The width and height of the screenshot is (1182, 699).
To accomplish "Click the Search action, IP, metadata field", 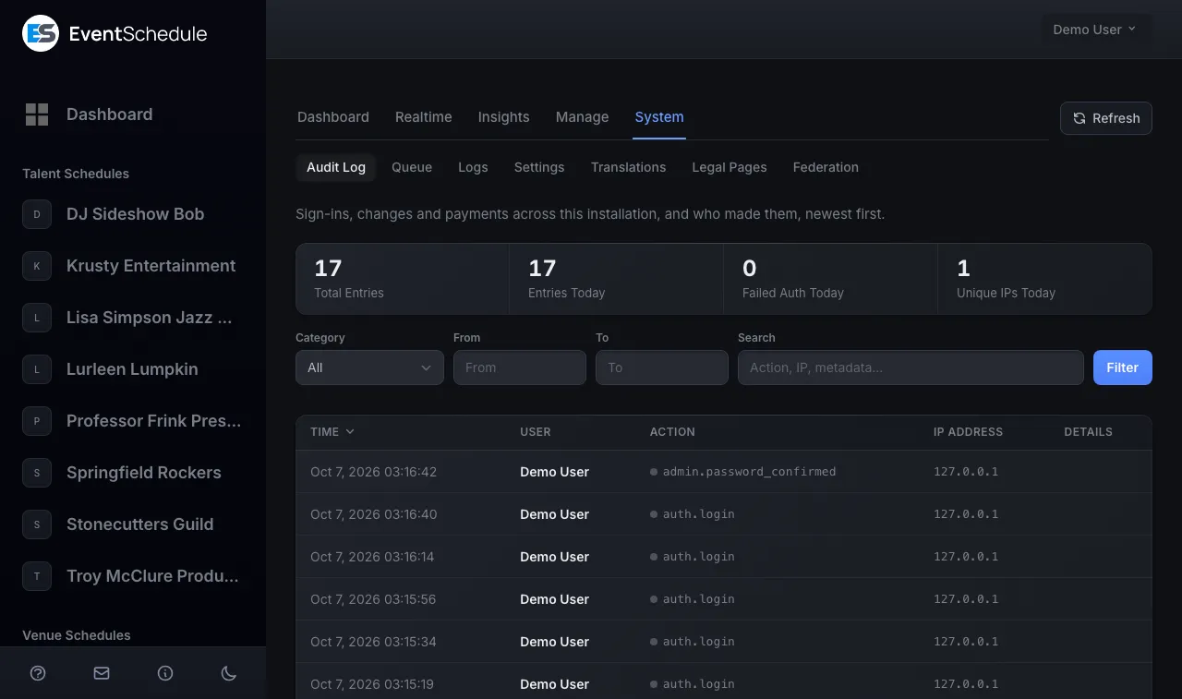I will point(911,368).
